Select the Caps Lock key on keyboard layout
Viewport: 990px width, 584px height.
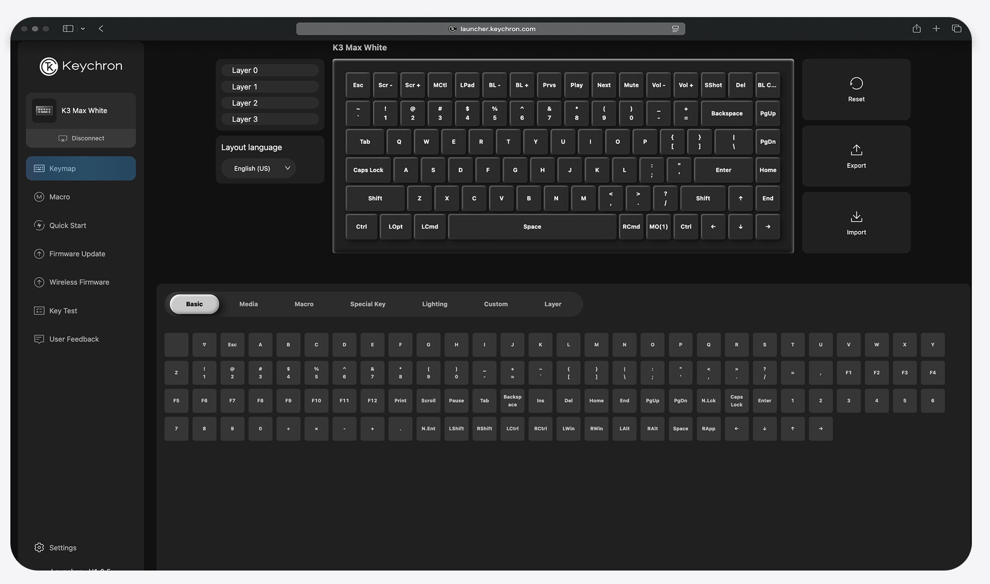pos(368,170)
